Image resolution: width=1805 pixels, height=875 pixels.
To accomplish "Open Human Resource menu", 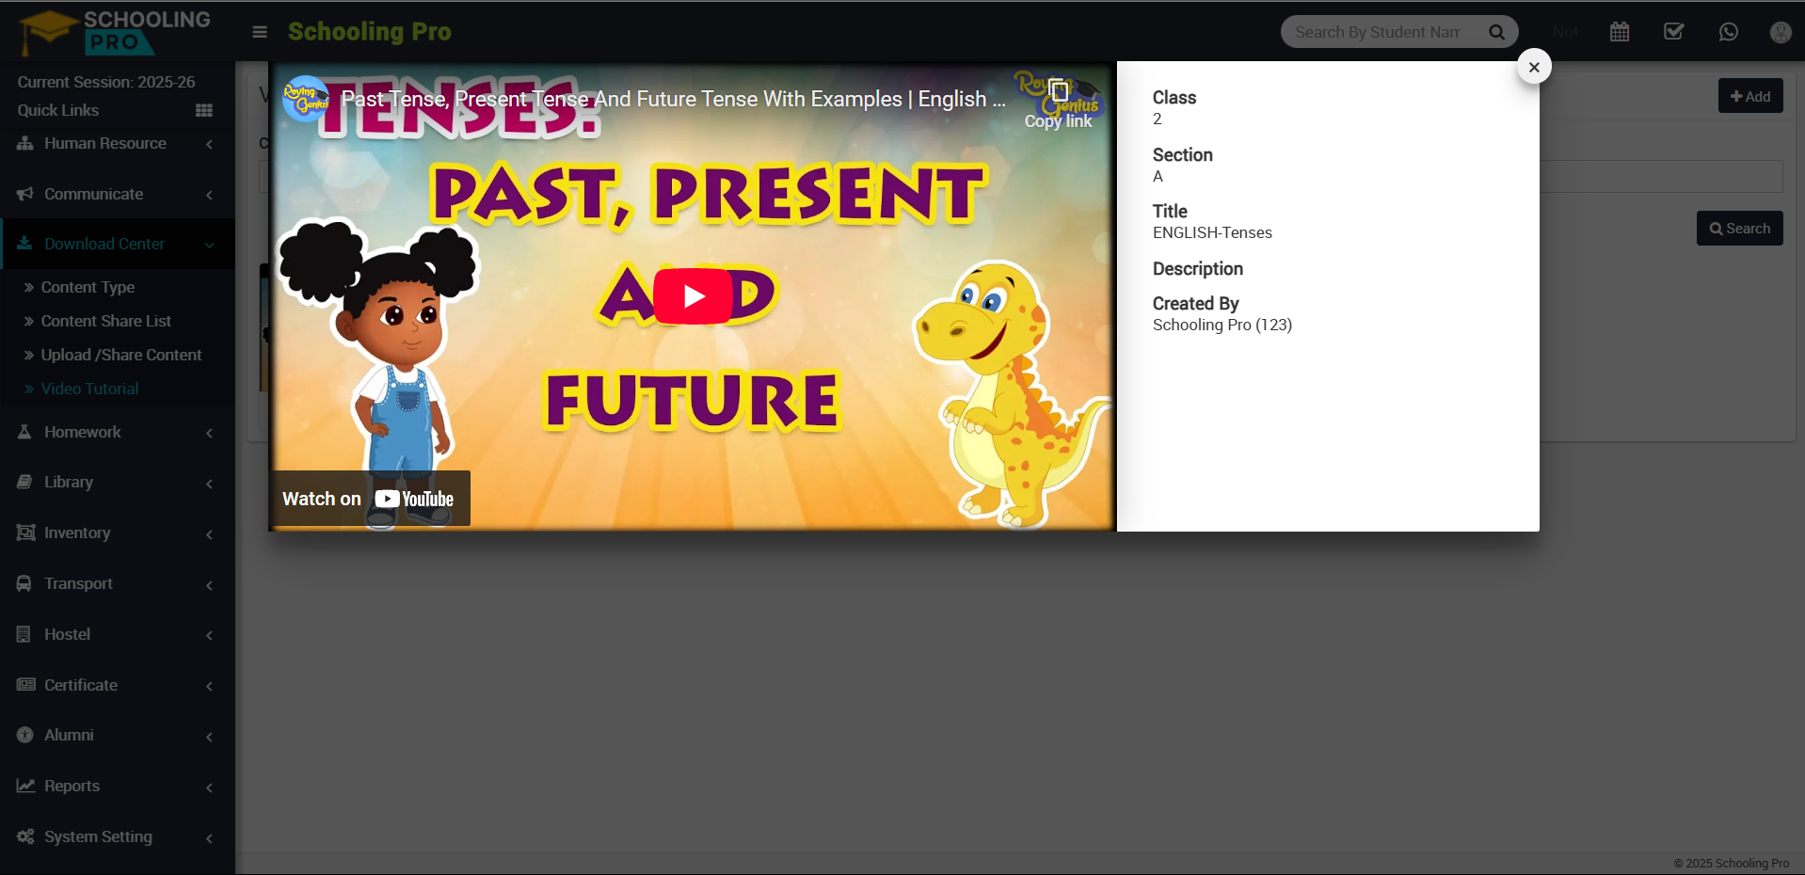I will (118, 144).
